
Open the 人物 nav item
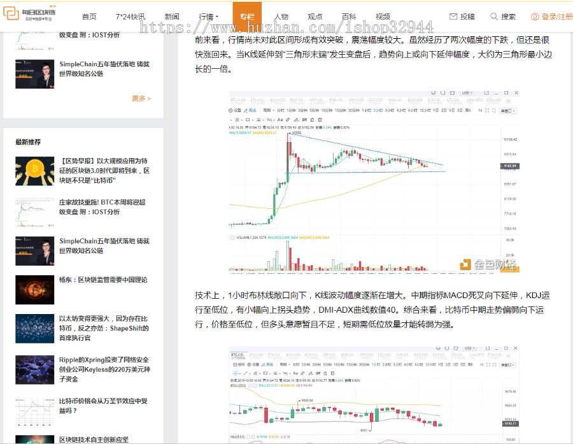point(281,17)
